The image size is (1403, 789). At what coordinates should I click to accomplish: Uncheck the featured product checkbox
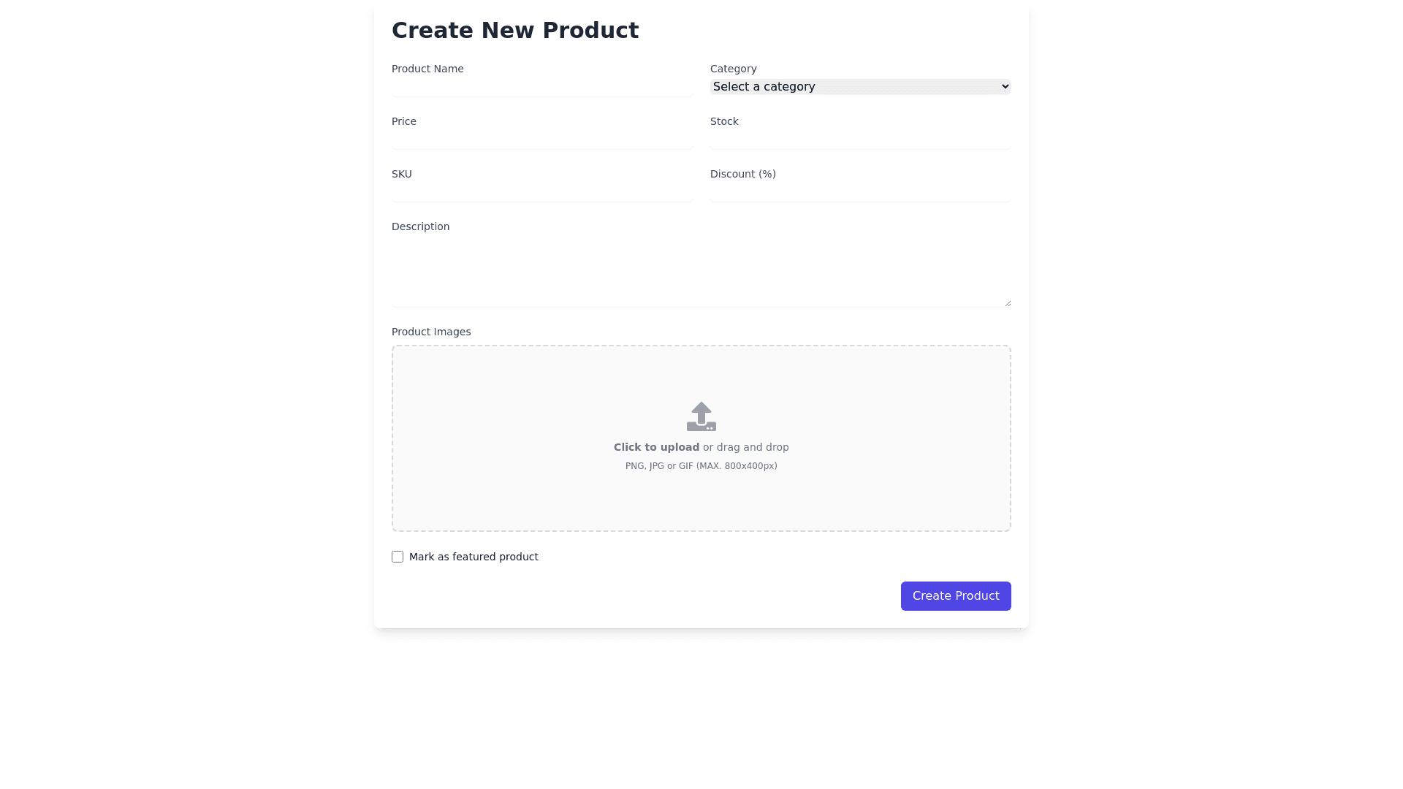click(398, 556)
